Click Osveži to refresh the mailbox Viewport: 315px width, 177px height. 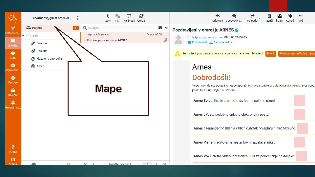point(141,18)
